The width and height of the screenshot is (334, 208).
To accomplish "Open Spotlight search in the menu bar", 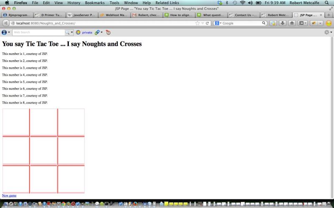I will click(x=326, y=3).
